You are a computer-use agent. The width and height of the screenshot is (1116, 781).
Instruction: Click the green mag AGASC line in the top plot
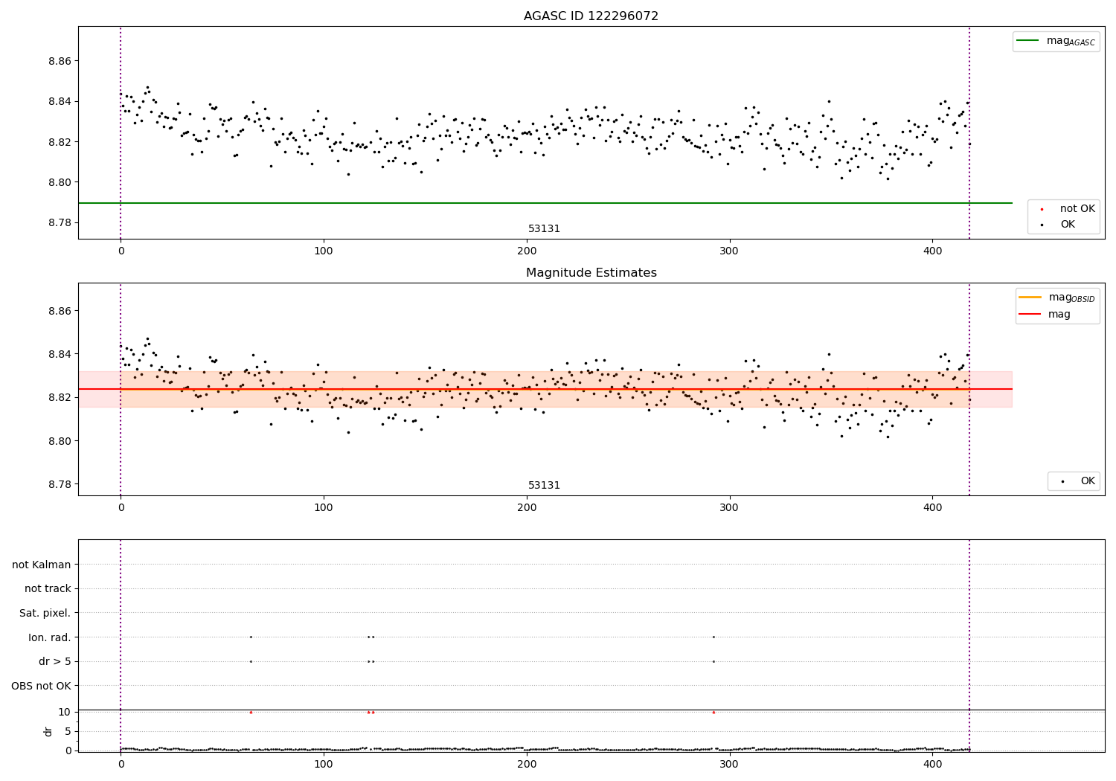pyautogui.click(x=545, y=203)
